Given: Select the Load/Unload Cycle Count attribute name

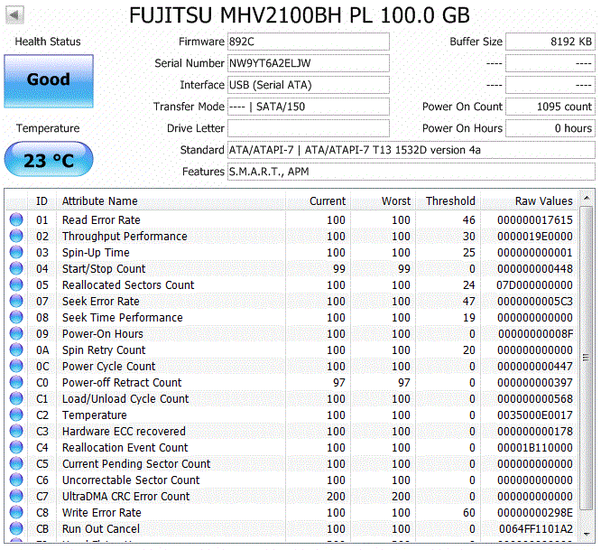Looking at the screenshot, I should 125,398.
